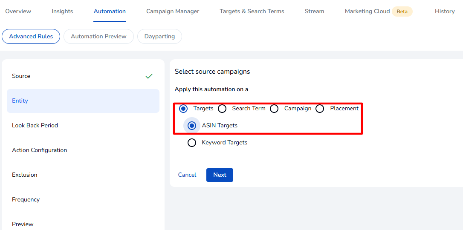Pick the Placement radio option
The height and width of the screenshot is (230, 463).
(320, 109)
